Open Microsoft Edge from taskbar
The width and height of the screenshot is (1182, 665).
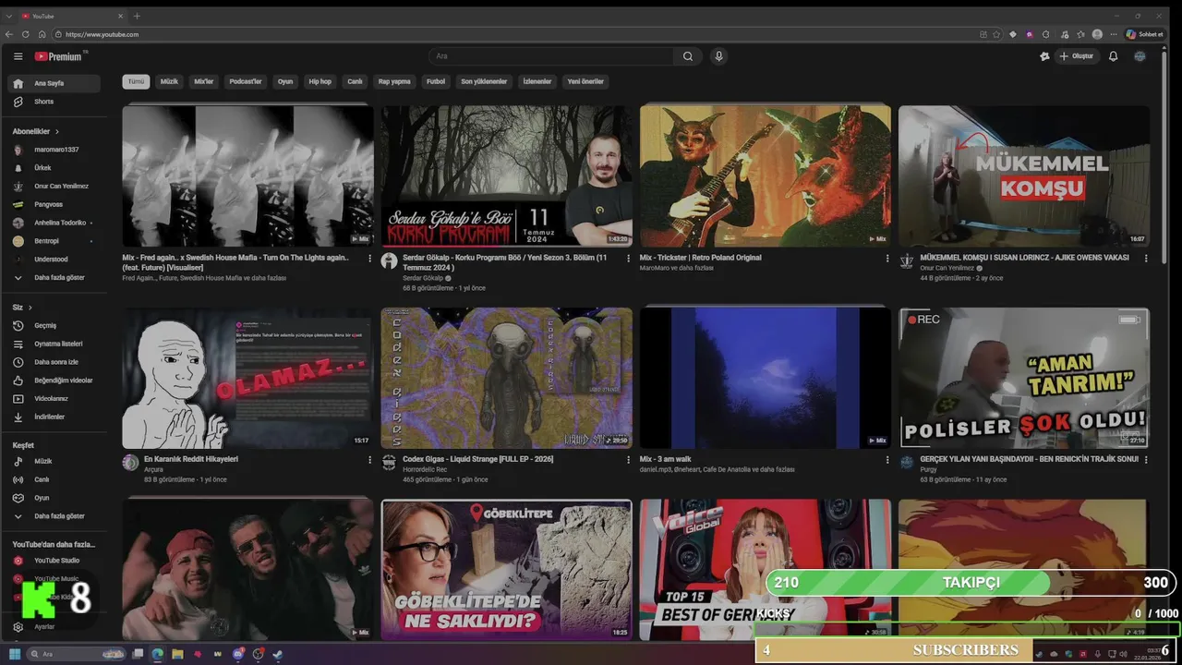coord(158,654)
